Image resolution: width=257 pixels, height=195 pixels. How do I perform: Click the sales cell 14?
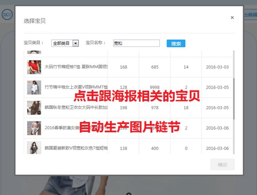tap(186, 67)
